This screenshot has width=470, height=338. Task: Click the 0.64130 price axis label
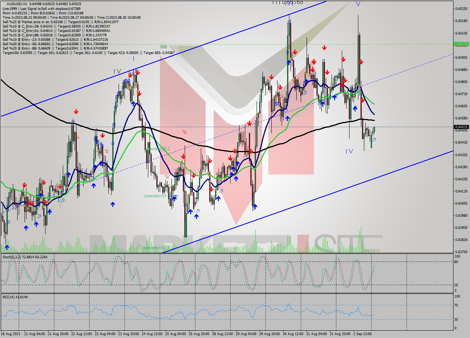click(x=461, y=191)
